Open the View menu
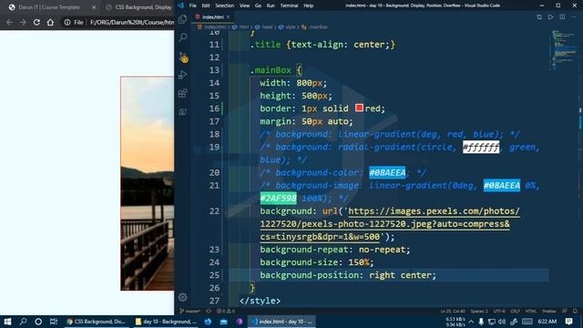 pyautogui.click(x=244, y=5)
